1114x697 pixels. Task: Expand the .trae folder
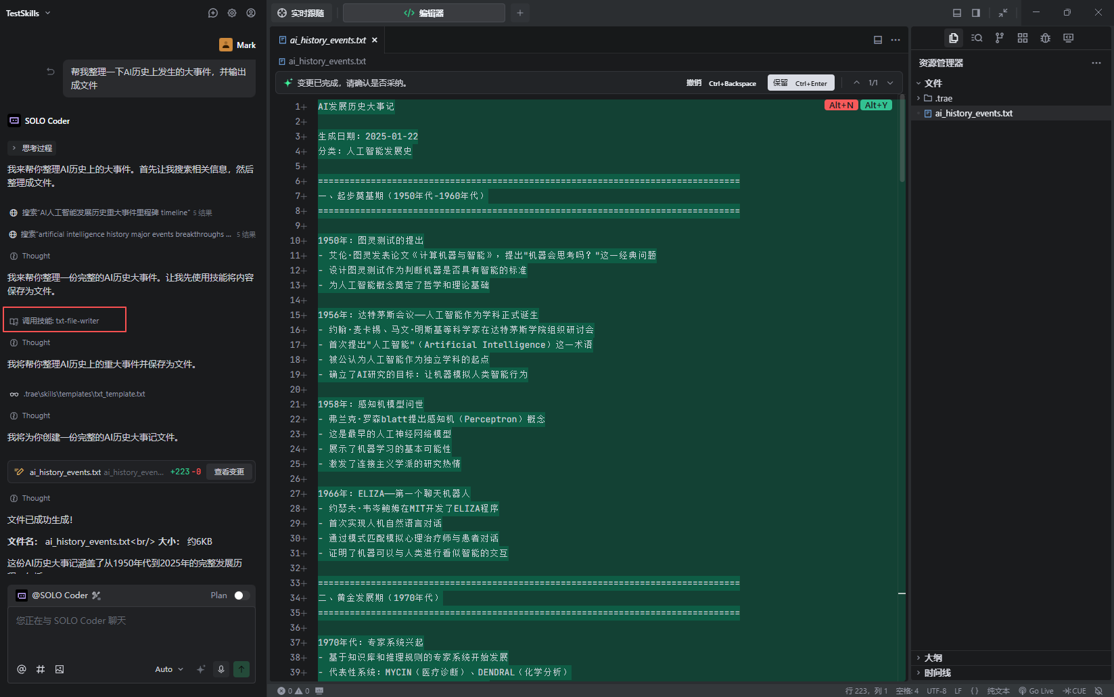point(944,98)
